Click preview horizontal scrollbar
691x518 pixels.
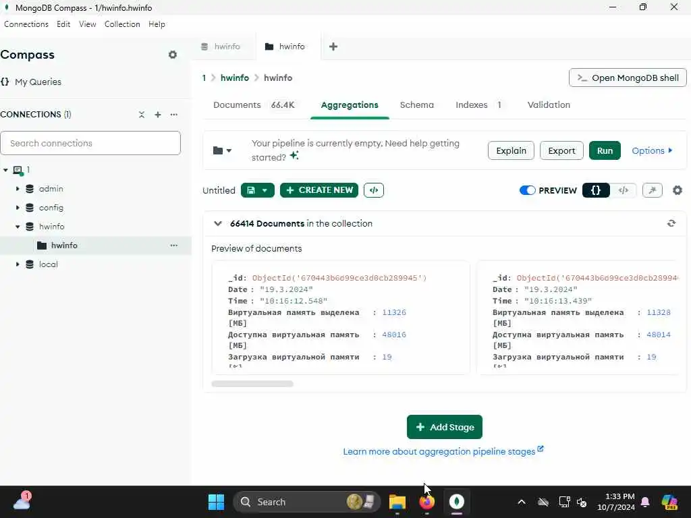point(252,384)
